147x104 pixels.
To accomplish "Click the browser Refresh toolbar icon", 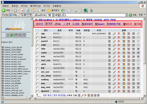I will pyautogui.click(x=28, y=11).
